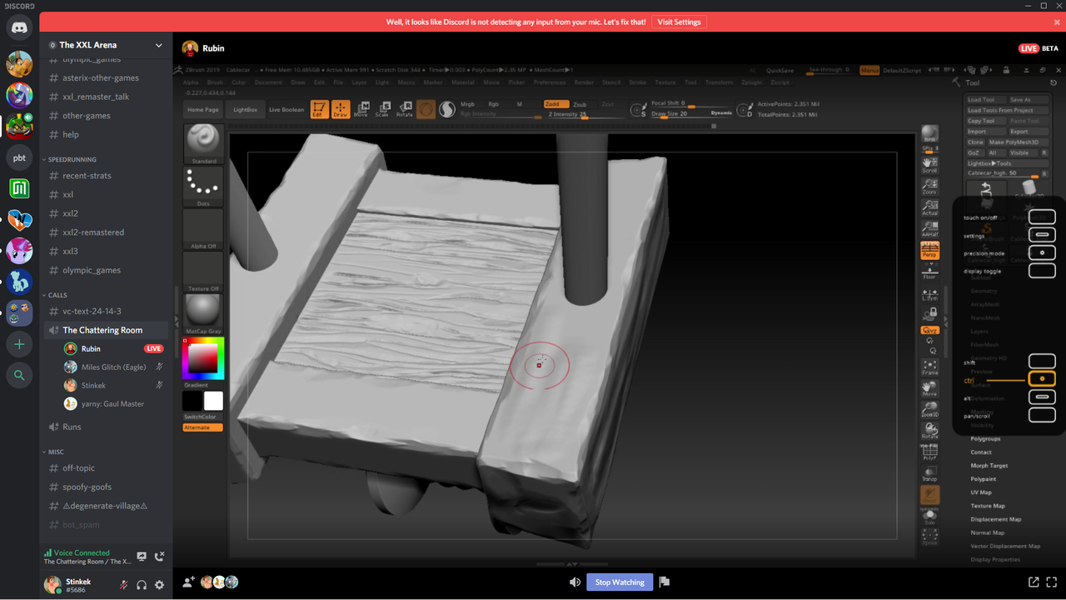Toggle Transp transparency
The width and height of the screenshot is (1066, 600).
point(930,475)
